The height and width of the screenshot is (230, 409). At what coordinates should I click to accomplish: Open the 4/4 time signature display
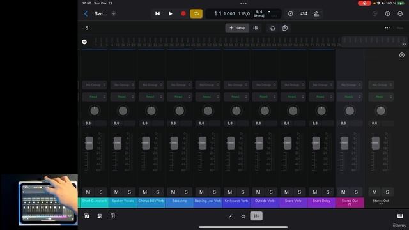click(x=259, y=12)
